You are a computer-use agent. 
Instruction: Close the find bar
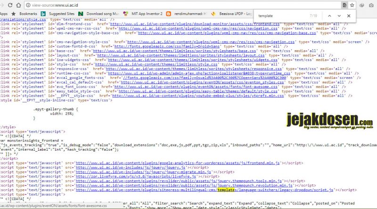(349, 16)
